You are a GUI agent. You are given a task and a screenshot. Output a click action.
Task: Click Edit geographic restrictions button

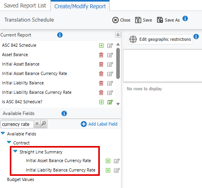click(x=161, y=39)
